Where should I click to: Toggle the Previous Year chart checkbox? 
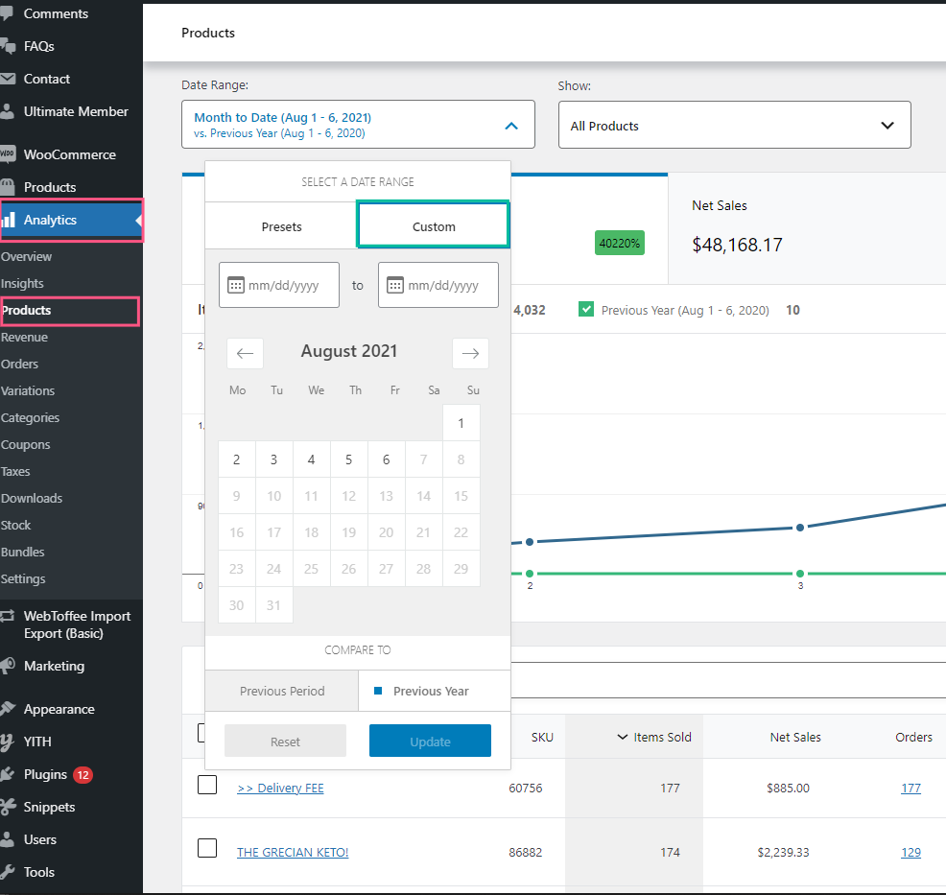pyautogui.click(x=587, y=310)
